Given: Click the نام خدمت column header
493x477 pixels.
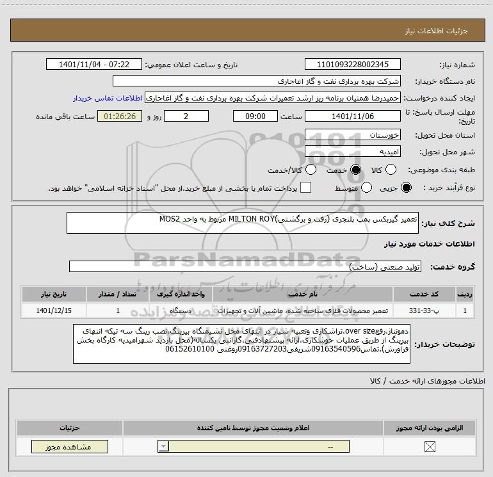Looking at the screenshot, I should point(302,294).
